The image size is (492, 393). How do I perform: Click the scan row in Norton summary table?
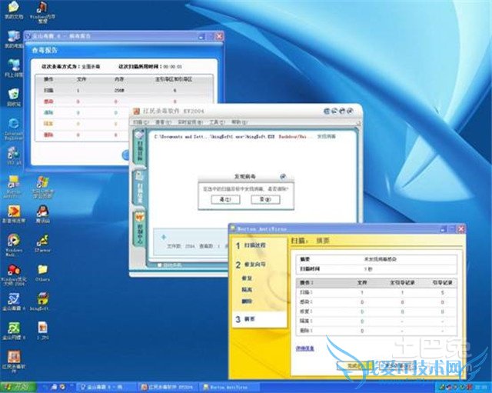click(377, 292)
